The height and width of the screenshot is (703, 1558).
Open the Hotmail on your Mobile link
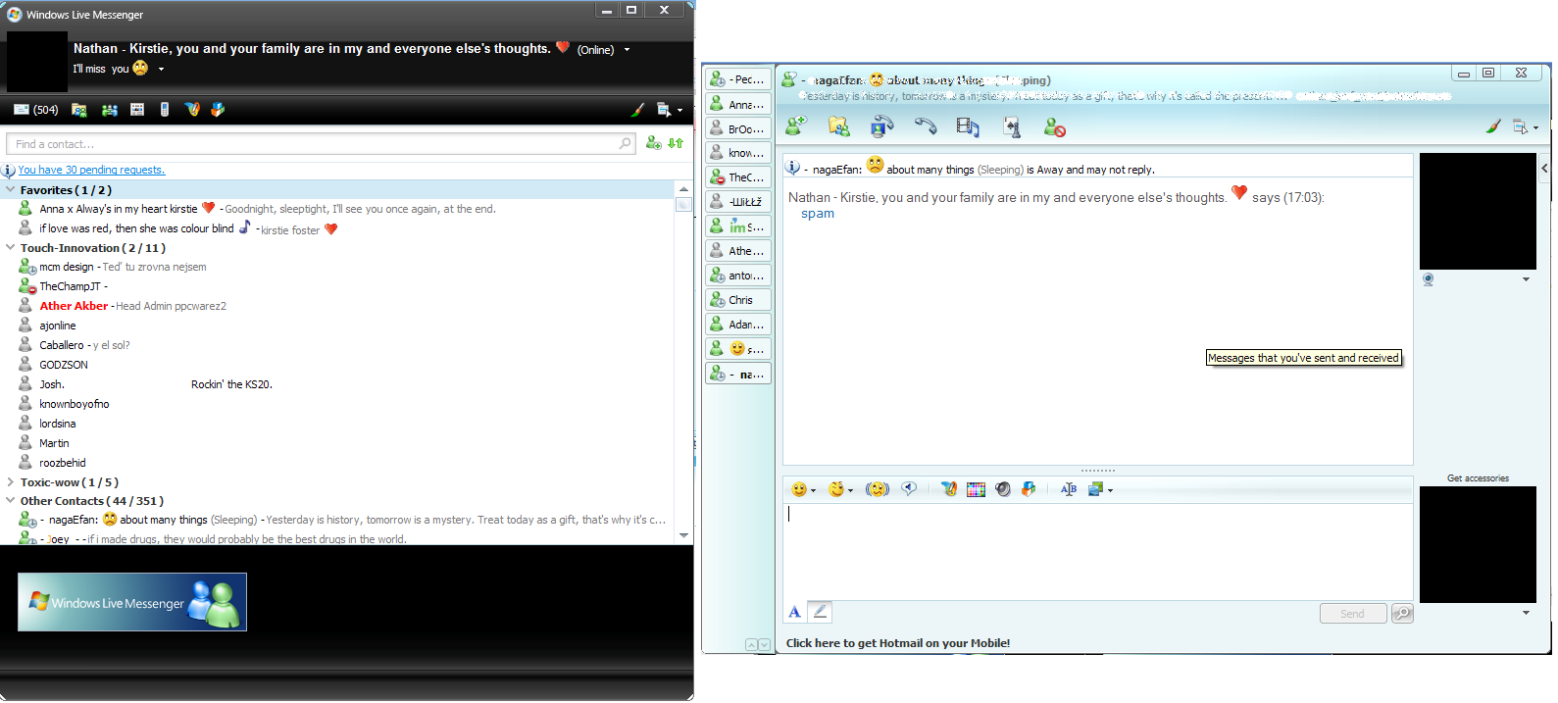tap(898, 643)
